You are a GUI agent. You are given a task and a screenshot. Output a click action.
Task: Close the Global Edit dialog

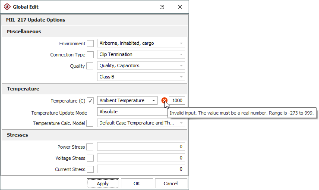[x=180, y=7]
